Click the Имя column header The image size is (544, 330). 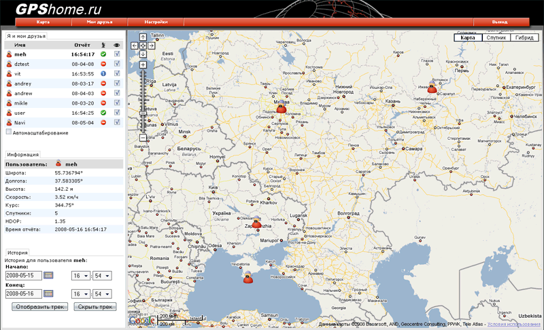20,45
